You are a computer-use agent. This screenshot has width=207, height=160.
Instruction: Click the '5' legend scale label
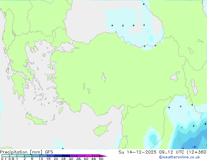tap(32, 159)
